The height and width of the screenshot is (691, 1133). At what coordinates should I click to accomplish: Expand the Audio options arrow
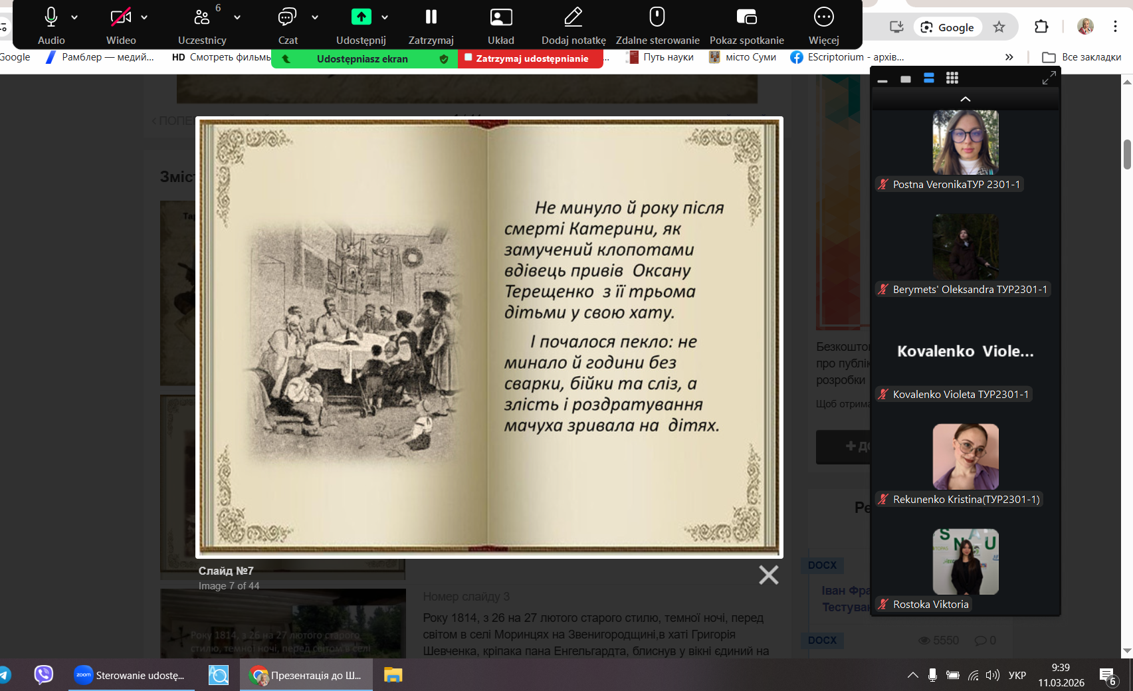coord(74,17)
